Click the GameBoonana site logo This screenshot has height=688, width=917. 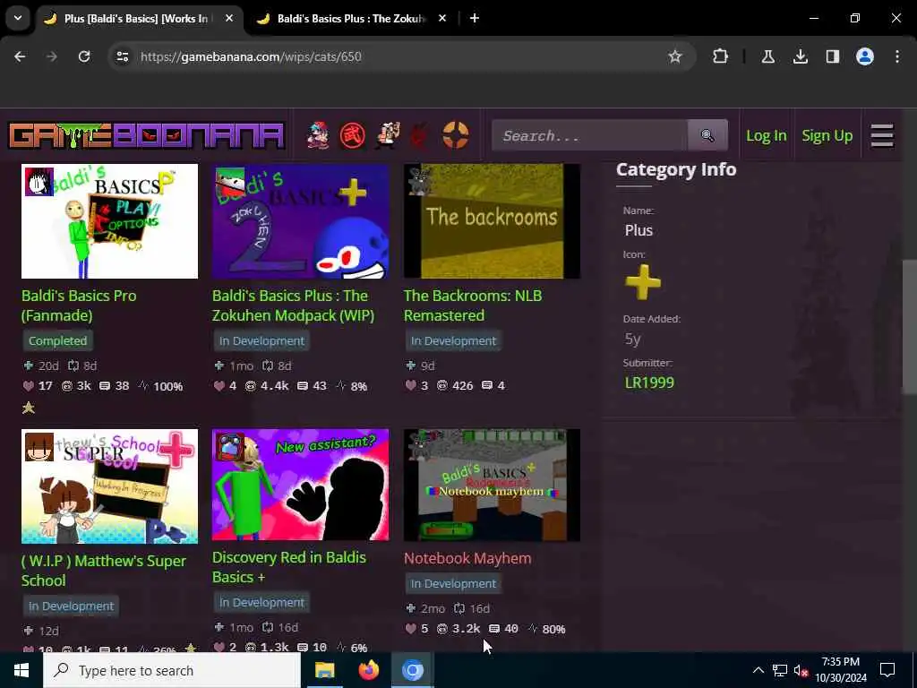147,136
